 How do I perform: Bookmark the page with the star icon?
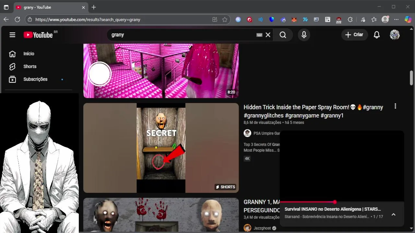pyautogui.click(x=225, y=19)
